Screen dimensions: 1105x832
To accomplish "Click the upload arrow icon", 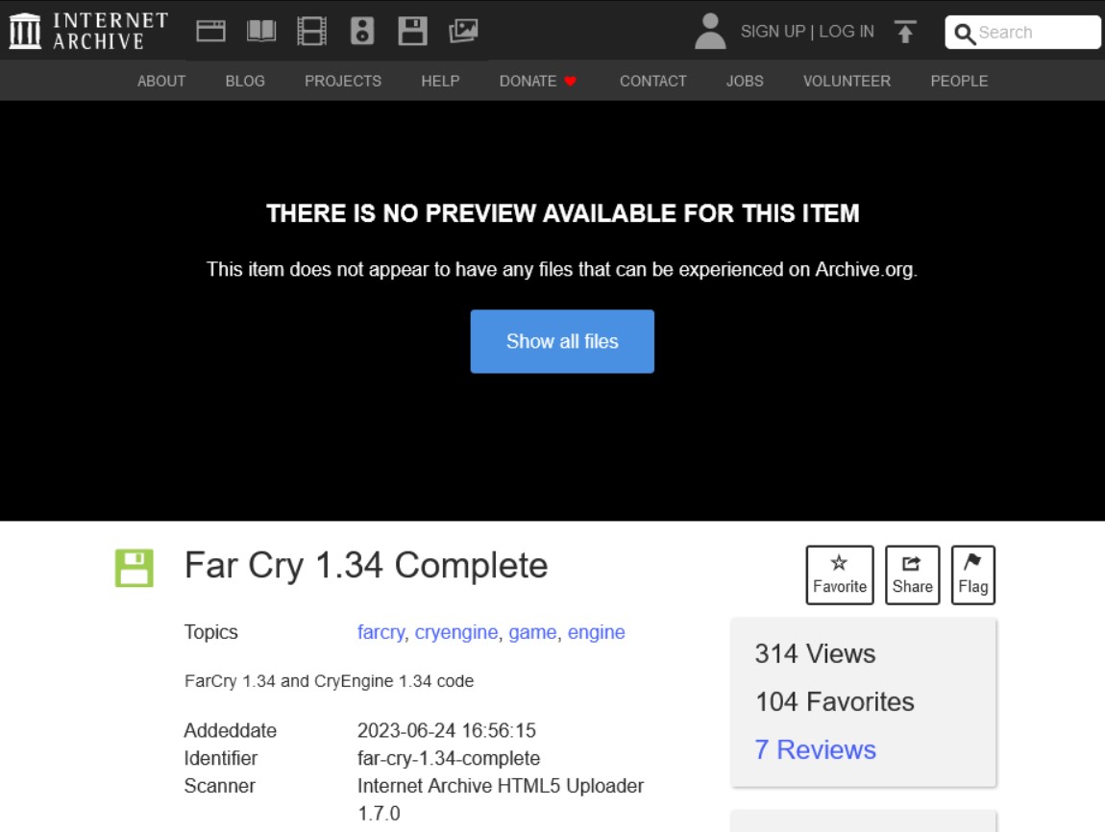I will (904, 32).
